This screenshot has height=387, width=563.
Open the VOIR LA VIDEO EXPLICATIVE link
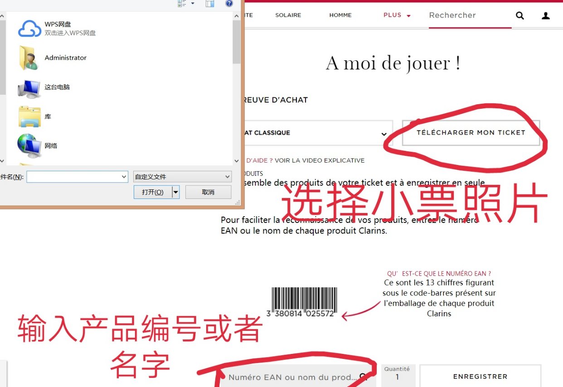[x=320, y=160]
